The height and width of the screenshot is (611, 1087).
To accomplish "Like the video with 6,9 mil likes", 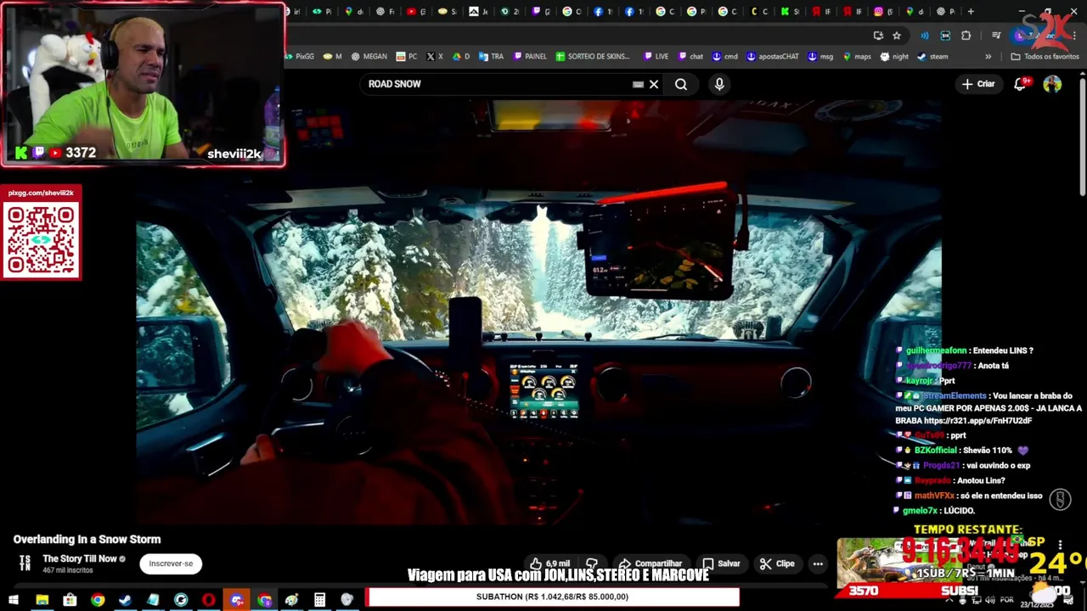I will pyautogui.click(x=550, y=563).
